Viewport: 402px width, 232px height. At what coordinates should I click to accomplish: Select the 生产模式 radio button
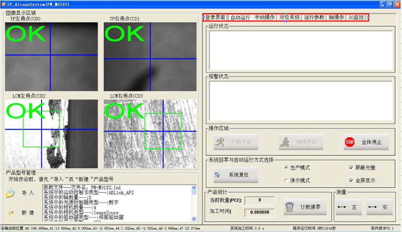click(286, 168)
